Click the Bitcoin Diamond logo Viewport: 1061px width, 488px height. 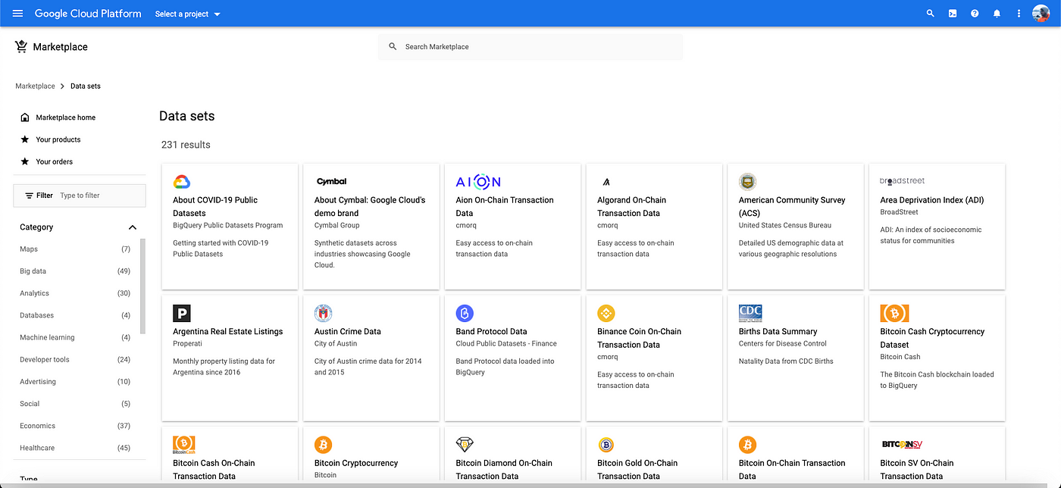click(465, 444)
